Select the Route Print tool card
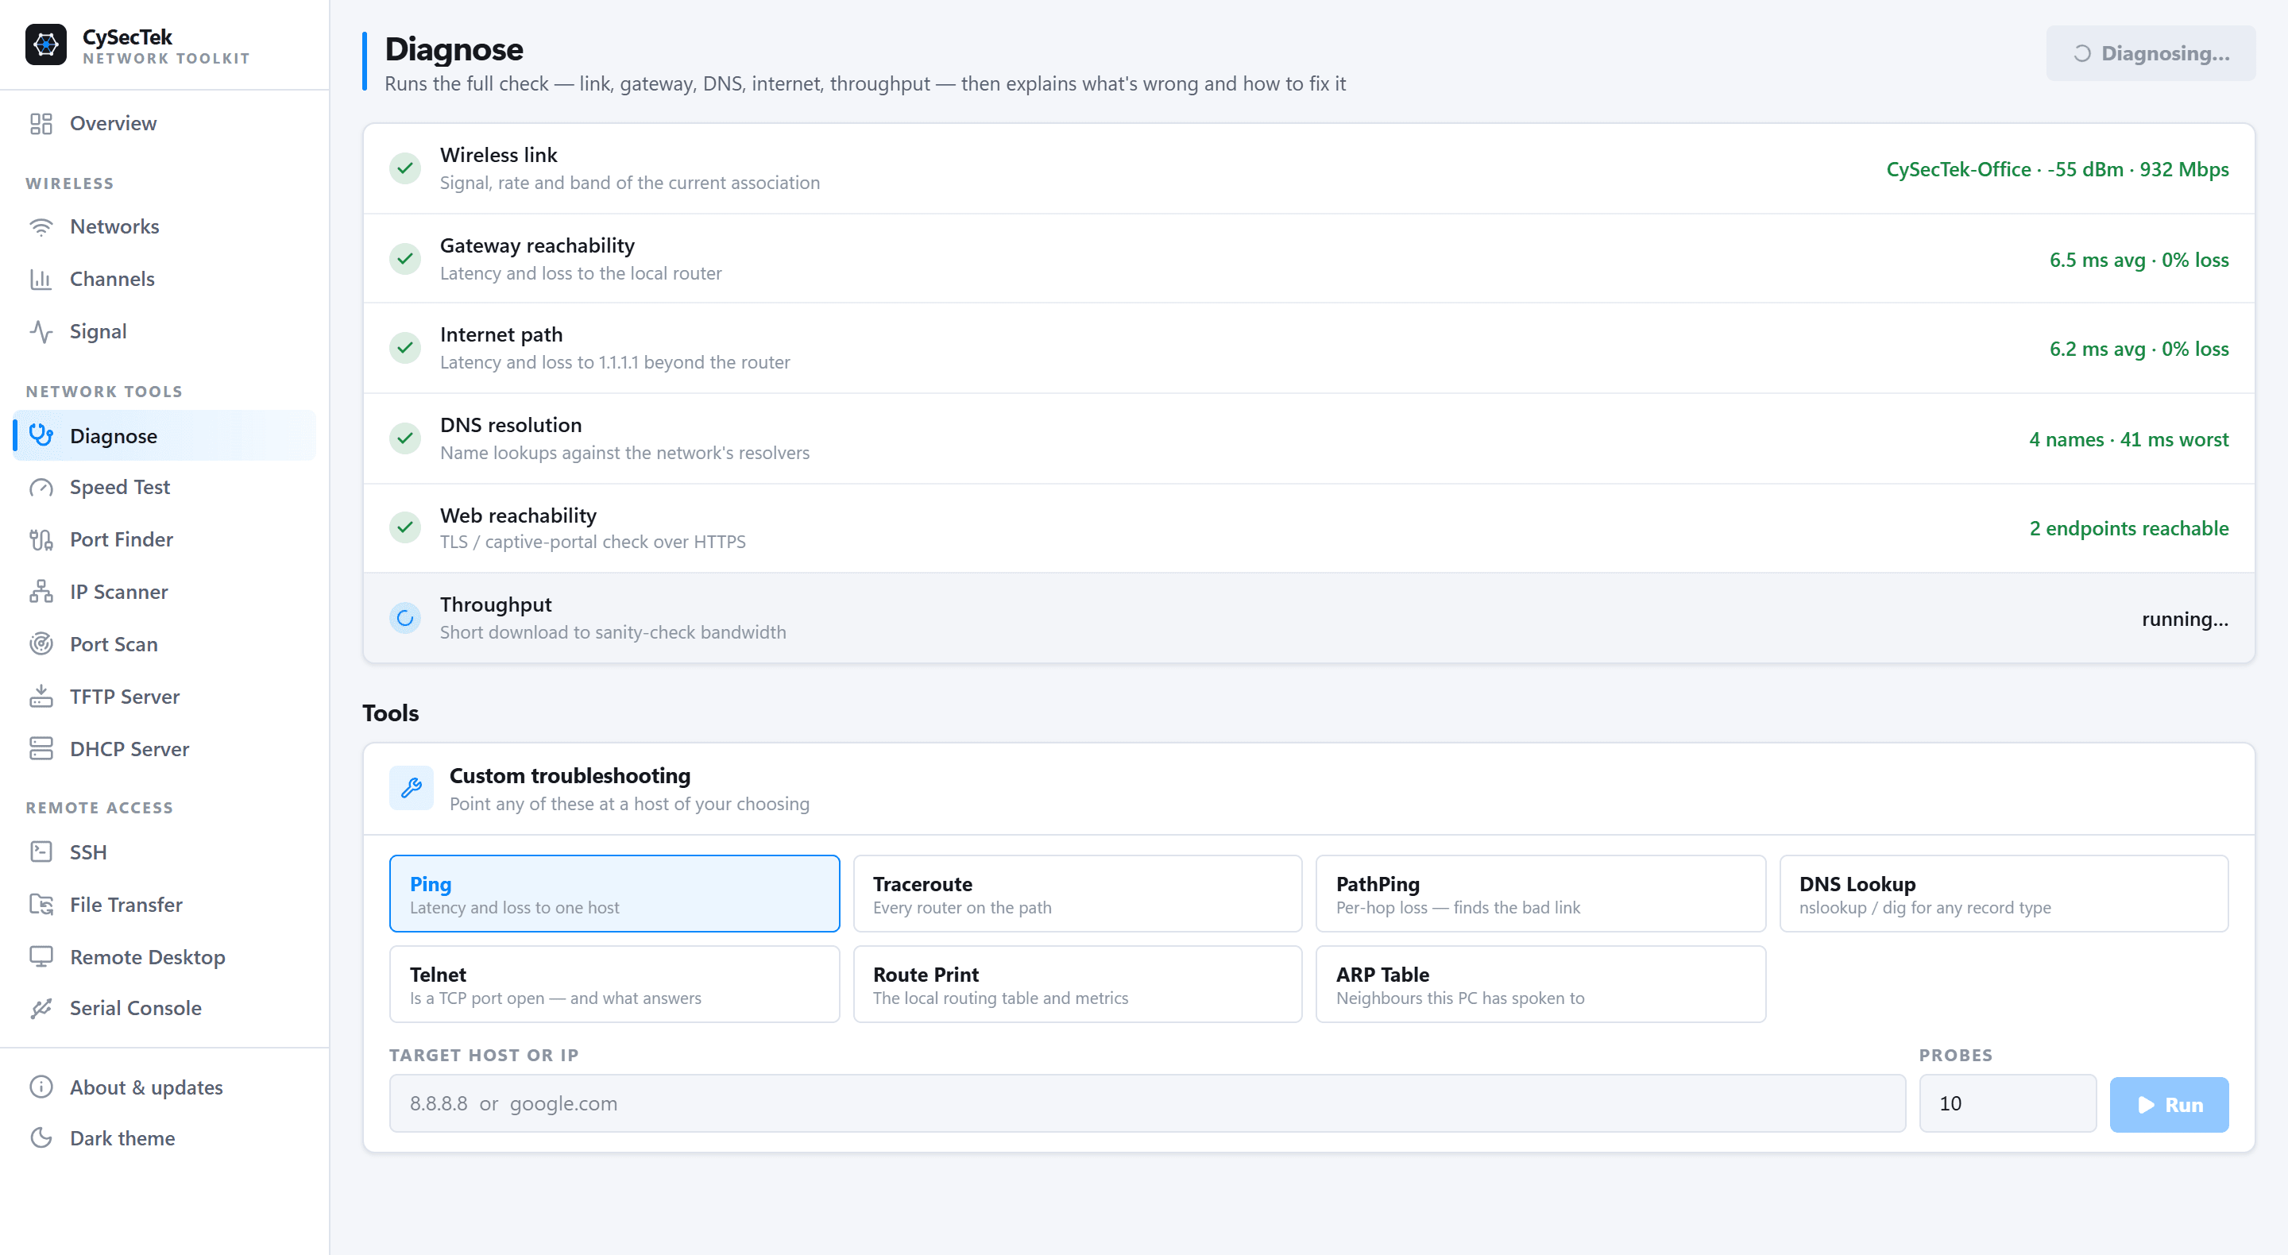The image size is (2288, 1255). (1077, 984)
